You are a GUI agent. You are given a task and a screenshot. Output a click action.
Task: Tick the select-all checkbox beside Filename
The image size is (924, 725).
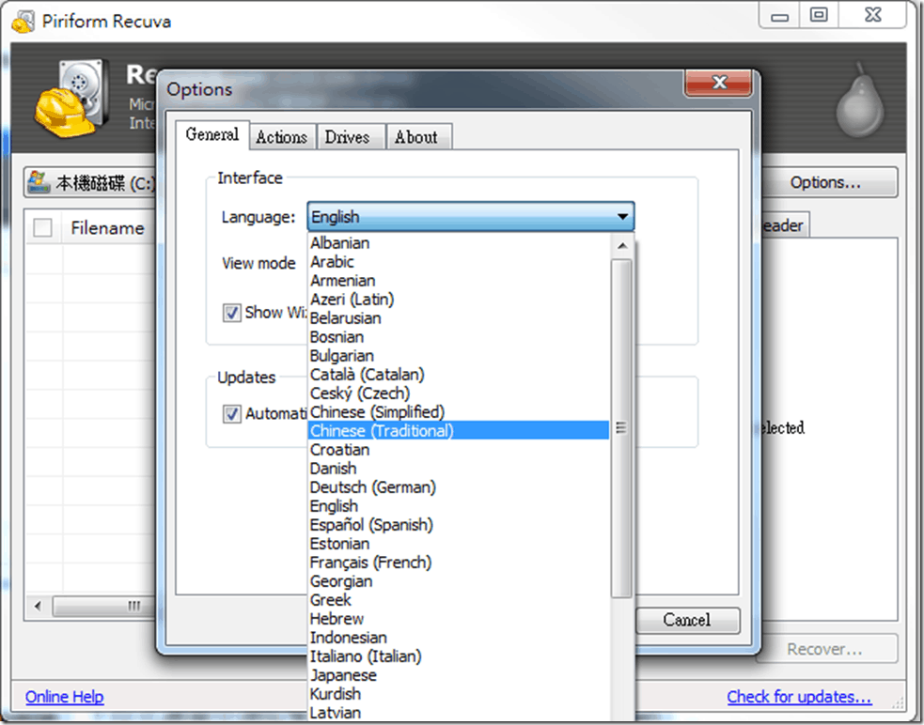[x=43, y=227]
